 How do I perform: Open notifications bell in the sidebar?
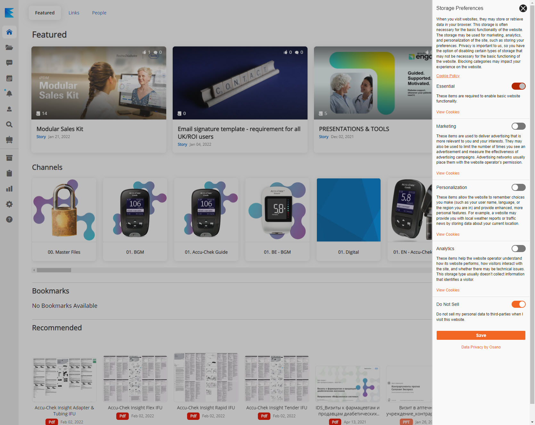[9, 94]
